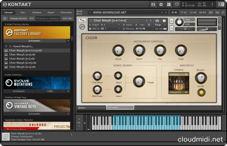The width and height of the screenshot is (227, 146).
Task: Open Purge dropdown menu
Action: [160, 25]
